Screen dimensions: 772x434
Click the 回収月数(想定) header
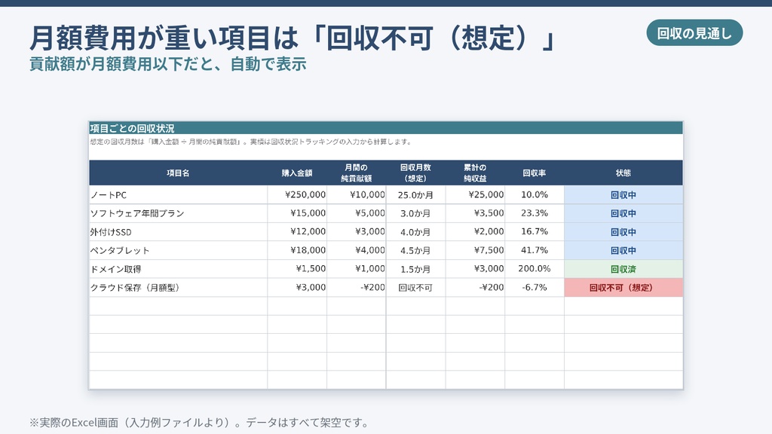[x=415, y=173]
